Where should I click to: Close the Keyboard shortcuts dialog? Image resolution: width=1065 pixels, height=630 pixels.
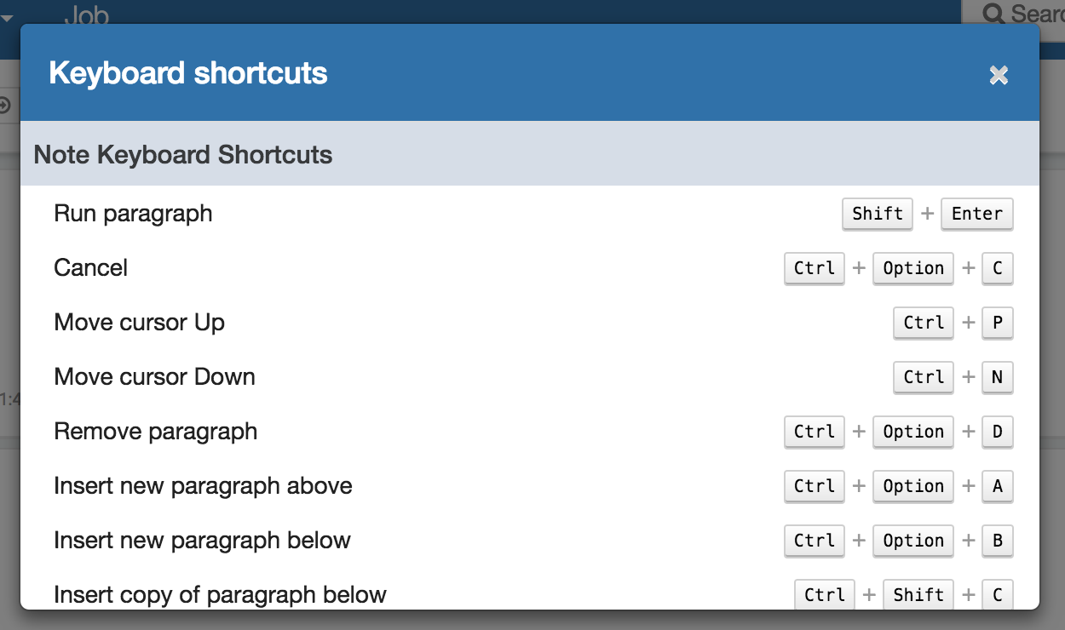click(x=999, y=76)
